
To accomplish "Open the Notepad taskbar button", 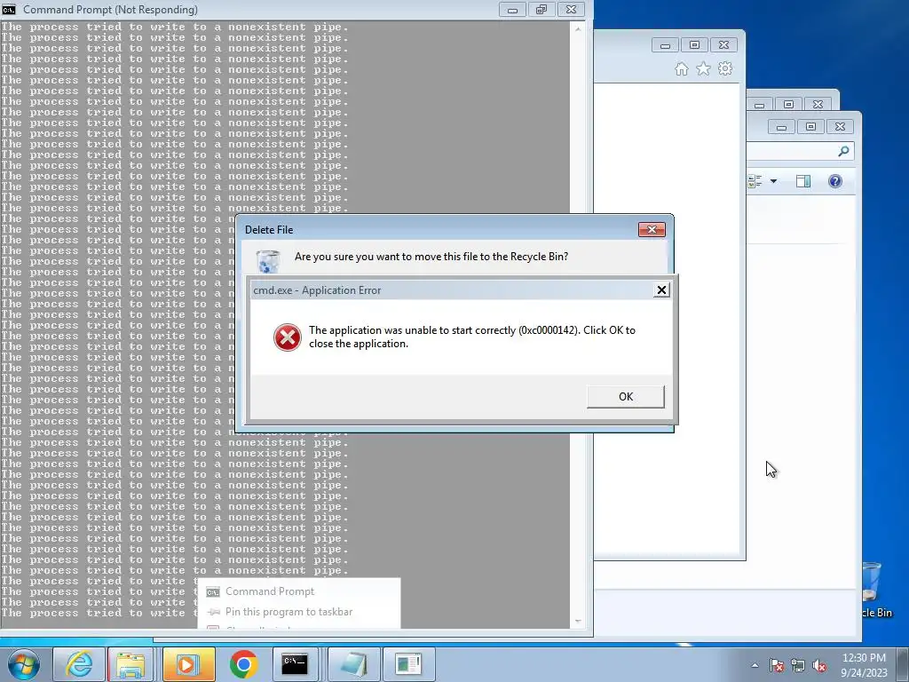I will [354, 664].
